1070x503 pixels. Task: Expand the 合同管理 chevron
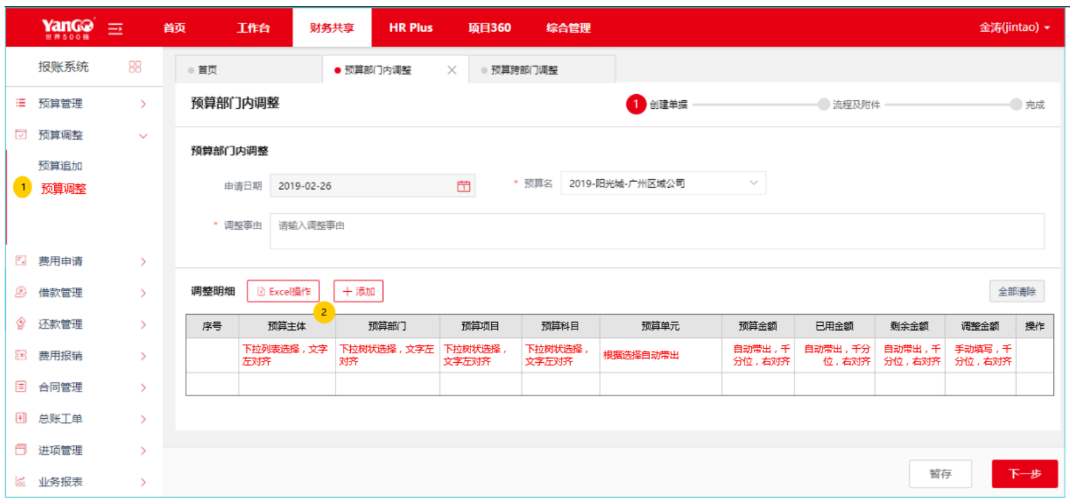pyautogui.click(x=143, y=387)
